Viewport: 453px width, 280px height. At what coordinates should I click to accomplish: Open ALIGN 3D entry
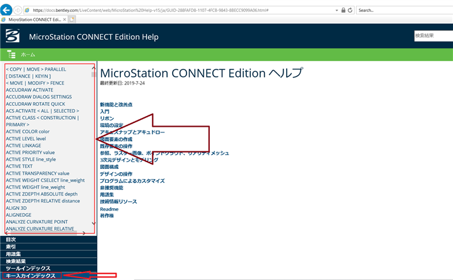click(x=16, y=208)
